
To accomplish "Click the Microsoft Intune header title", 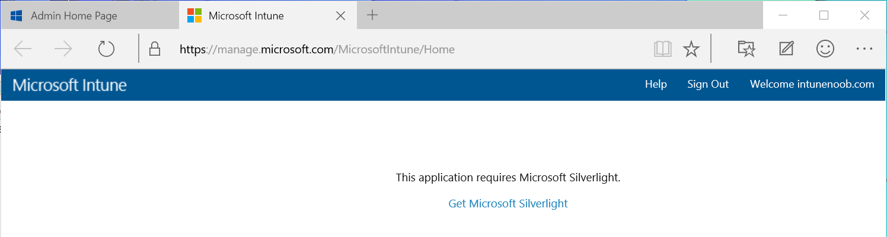I will tap(69, 85).
